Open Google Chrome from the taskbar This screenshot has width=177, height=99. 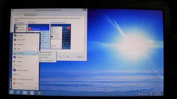pos(39,93)
